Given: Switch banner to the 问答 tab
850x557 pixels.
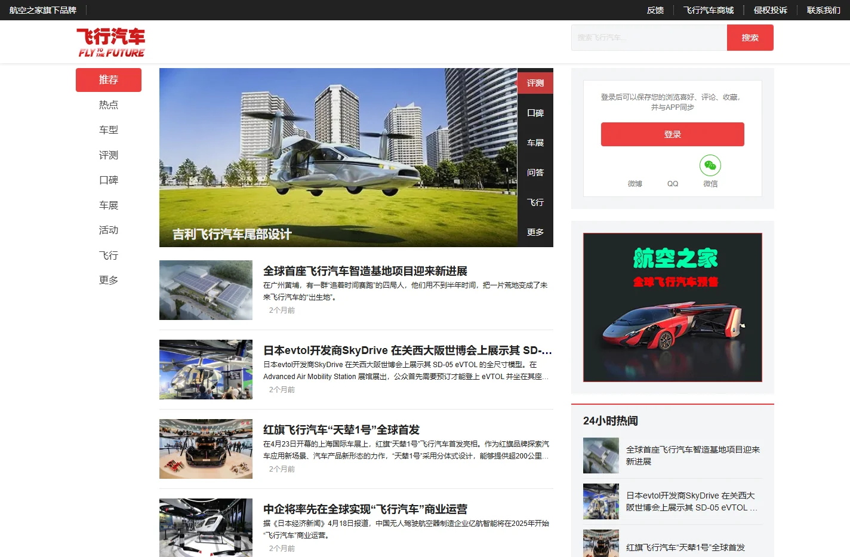Looking at the screenshot, I should coord(535,173).
